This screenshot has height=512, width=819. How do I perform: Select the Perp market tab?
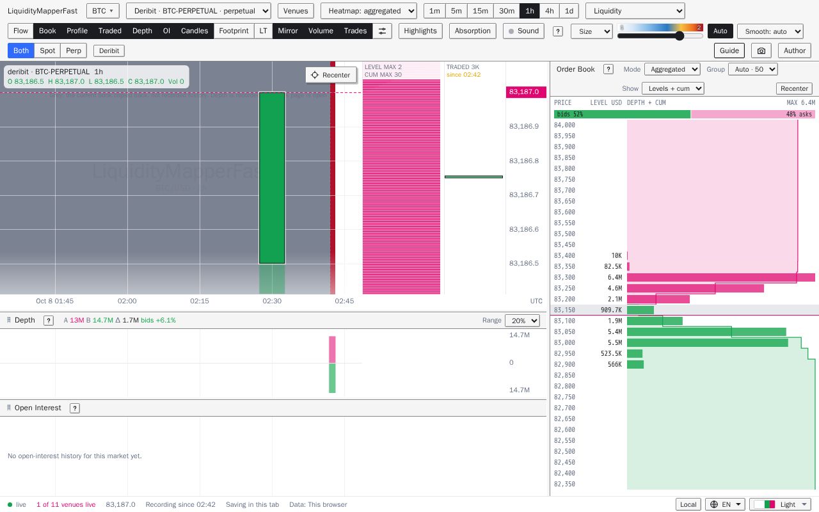[x=74, y=51]
